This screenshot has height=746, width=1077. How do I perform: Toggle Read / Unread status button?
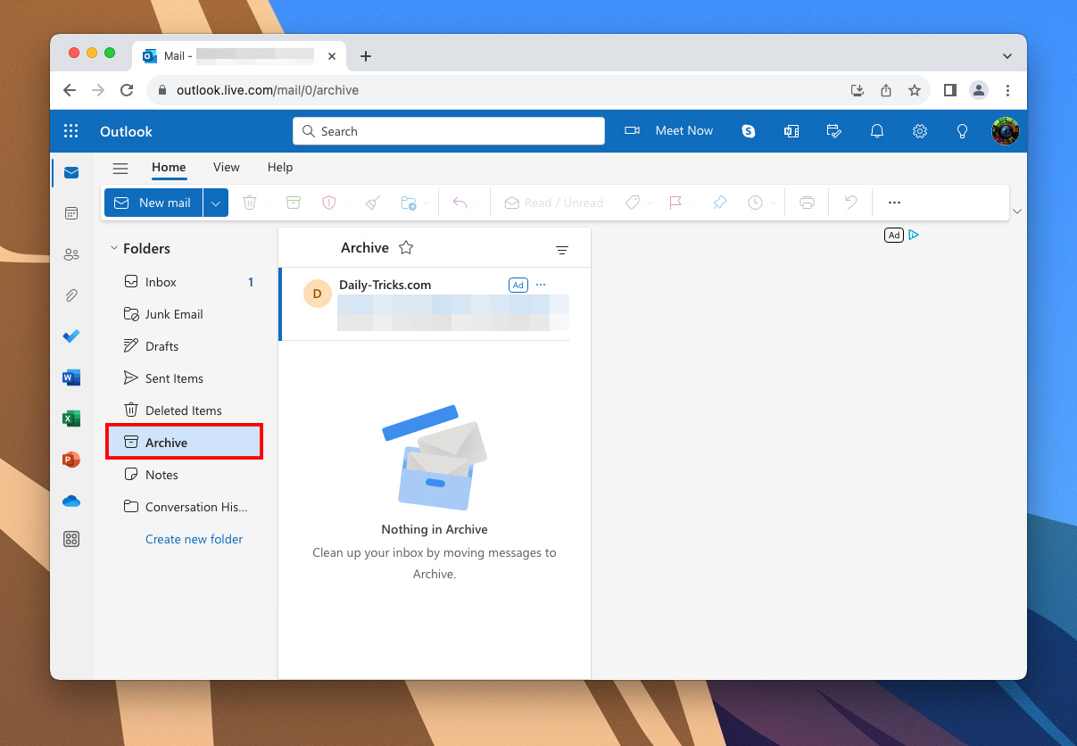[x=554, y=203]
